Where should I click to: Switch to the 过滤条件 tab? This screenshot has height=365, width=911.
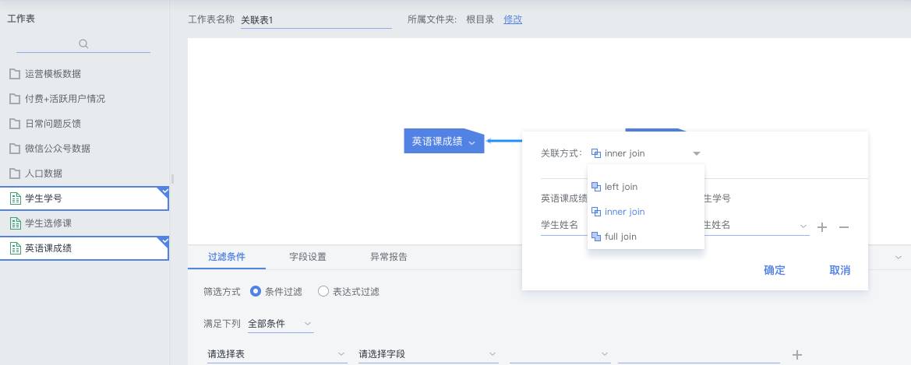click(x=227, y=257)
